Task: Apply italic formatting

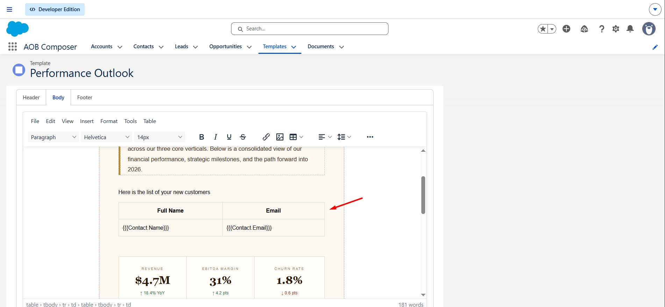Action: pos(215,137)
